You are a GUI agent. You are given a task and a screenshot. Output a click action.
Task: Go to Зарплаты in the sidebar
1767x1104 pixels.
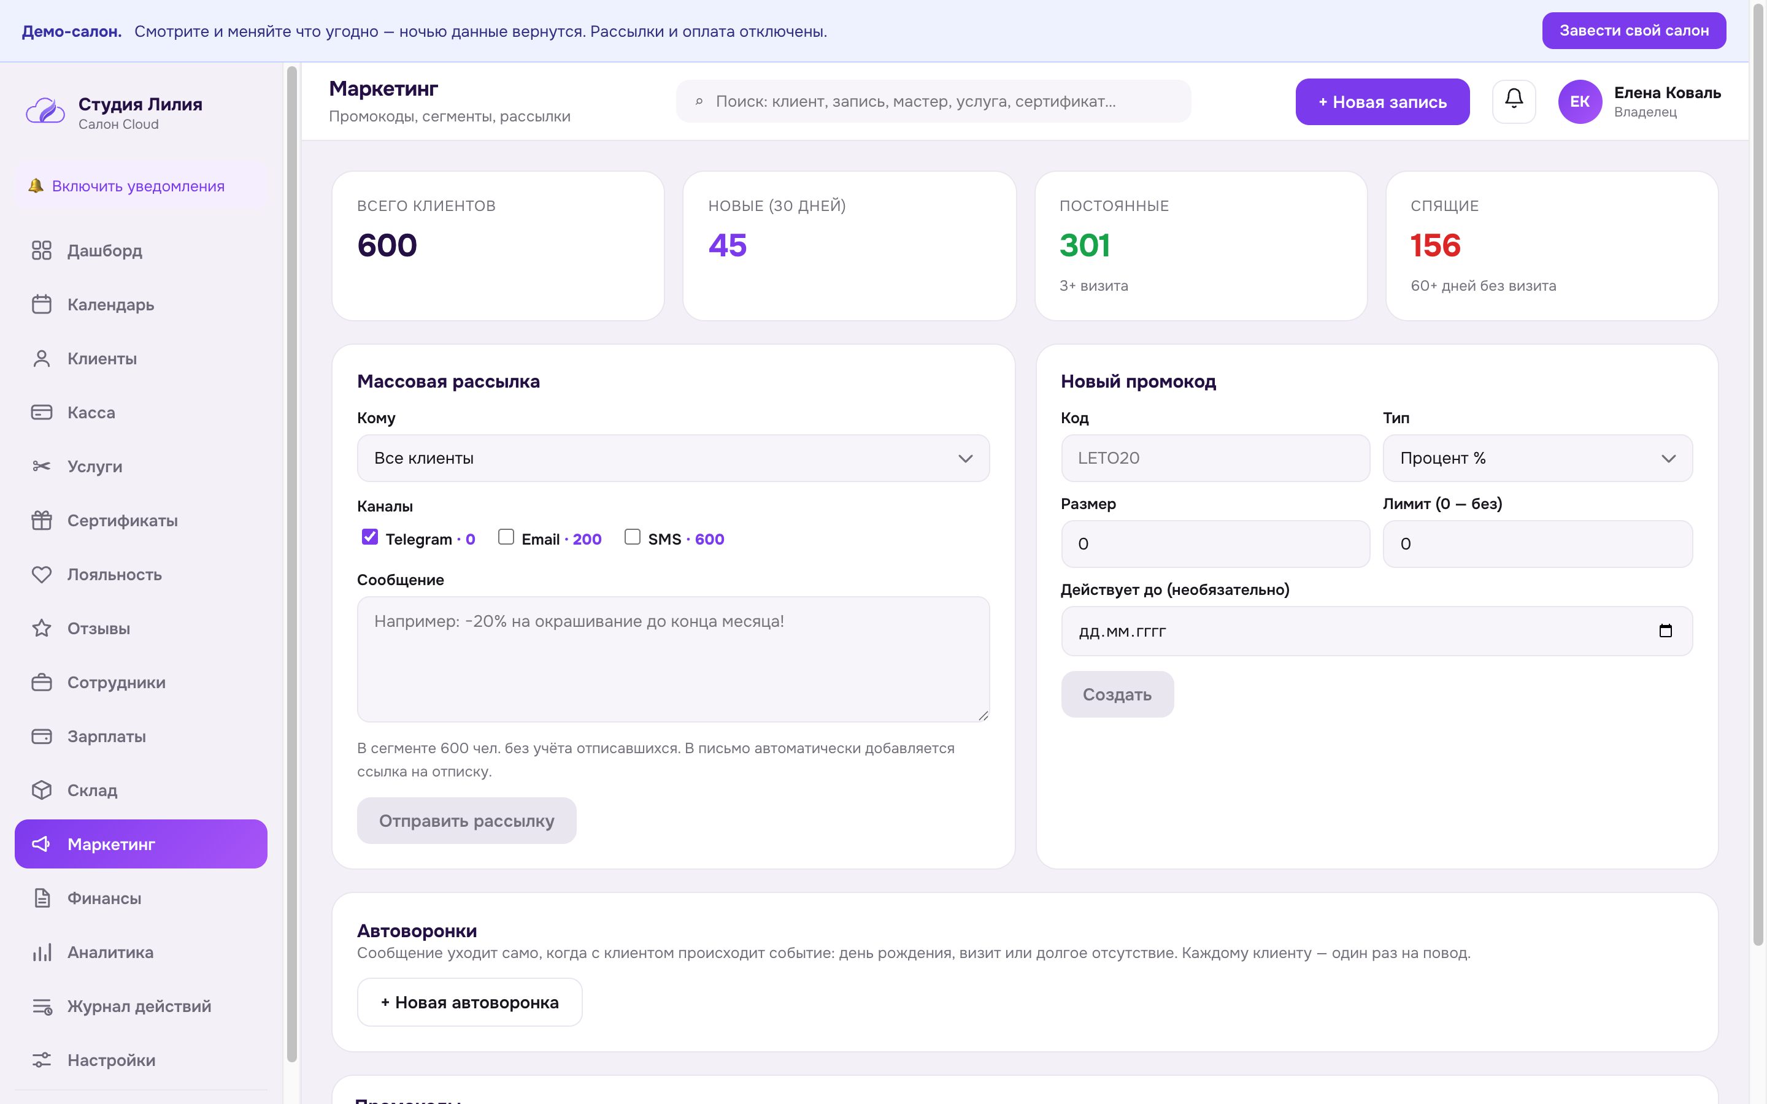pyautogui.click(x=141, y=737)
